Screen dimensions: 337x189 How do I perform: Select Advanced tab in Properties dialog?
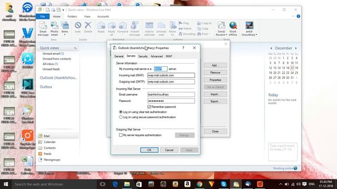tap(157, 56)
